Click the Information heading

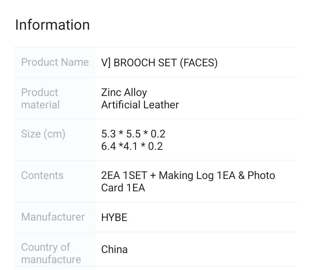coord(52,25)
